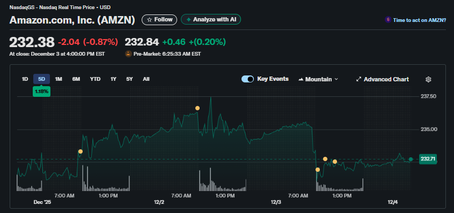Image resolution: width=454 pixels, height=213 pixels.
Task: Click the Dec '25 date label
Action: [x=42, y=202]
